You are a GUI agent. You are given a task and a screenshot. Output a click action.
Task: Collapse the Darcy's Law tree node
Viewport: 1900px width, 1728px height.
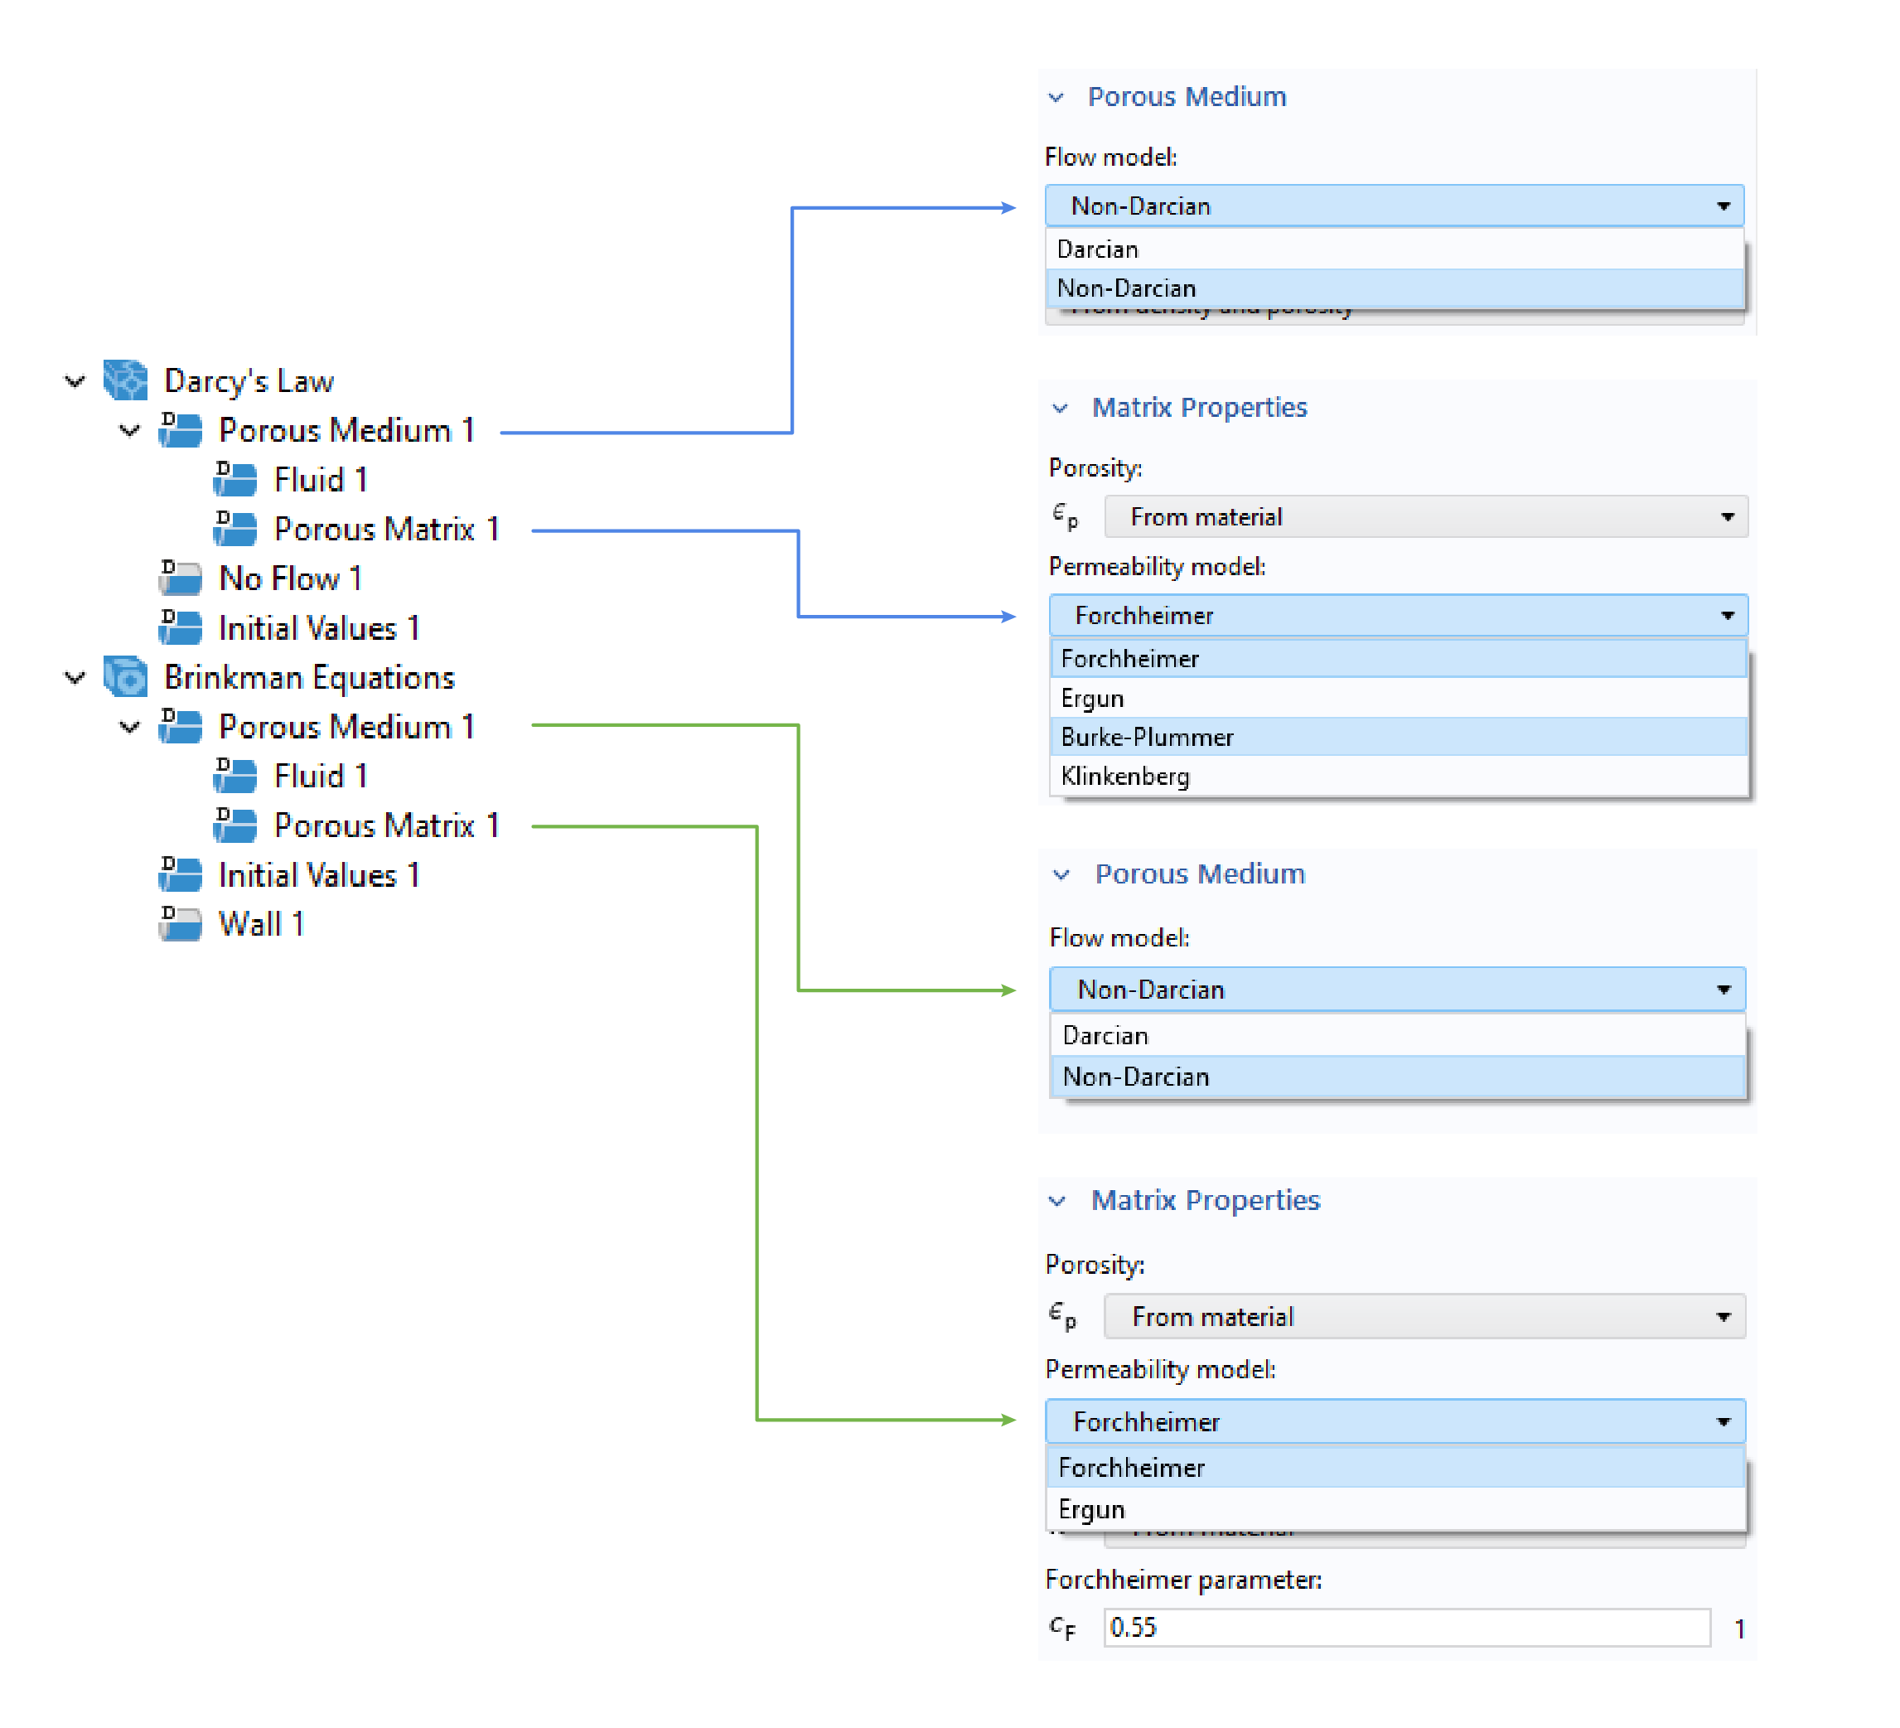click(75, 381)
